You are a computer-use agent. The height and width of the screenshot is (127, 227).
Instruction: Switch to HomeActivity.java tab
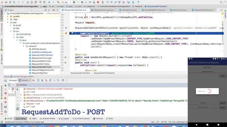[129, 10]
